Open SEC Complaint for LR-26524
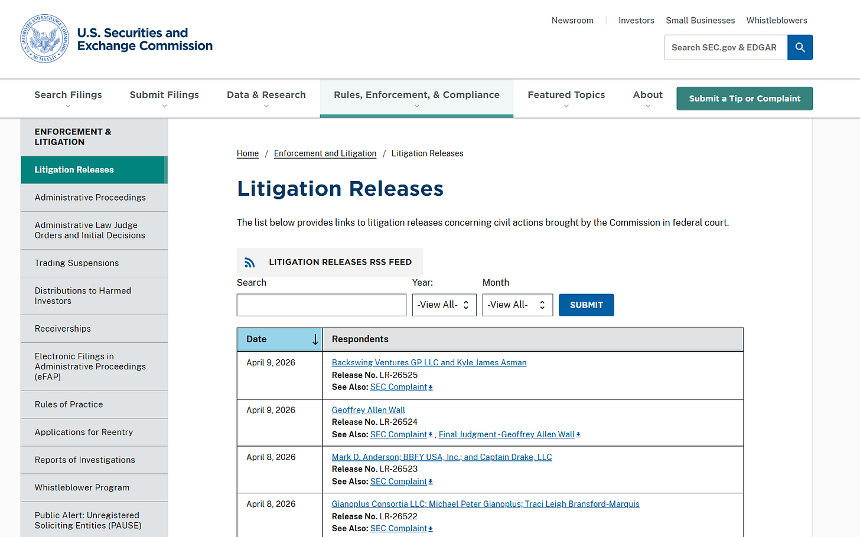860x537 pixels. (399, 435)
